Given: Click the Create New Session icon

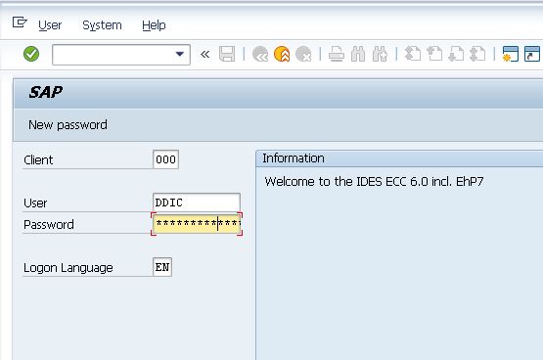Looking at the screenshot, I should (x=511, y=54).
